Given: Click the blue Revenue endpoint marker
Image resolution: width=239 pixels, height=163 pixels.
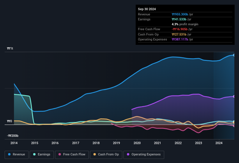Looking at the screenshot, I should point(234,55).
